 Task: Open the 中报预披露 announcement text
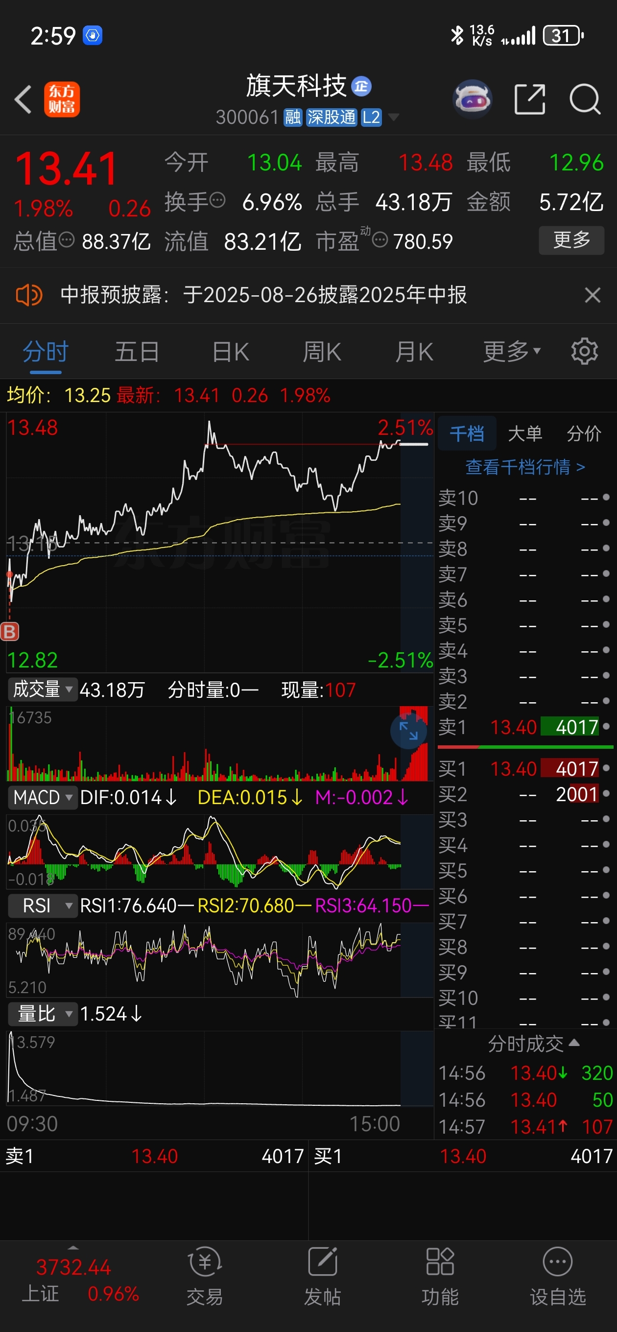coord(263,295)
